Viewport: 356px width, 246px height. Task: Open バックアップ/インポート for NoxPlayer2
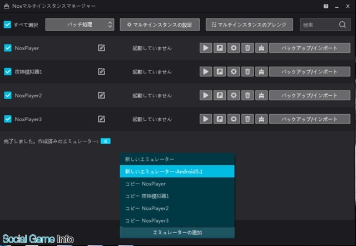tap(310, 95)
